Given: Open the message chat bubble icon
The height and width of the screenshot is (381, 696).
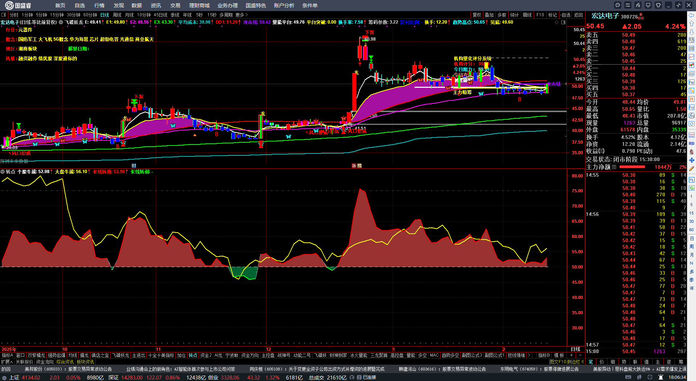Looking at the screenshot, I should pos(618,5).
